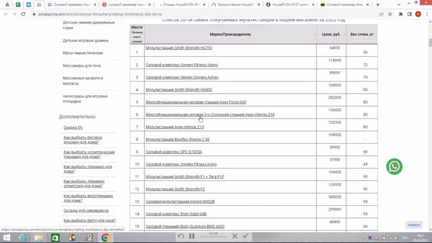Pause the screen recording
This screenshot has height=243, width=432.
pos(192,236)
